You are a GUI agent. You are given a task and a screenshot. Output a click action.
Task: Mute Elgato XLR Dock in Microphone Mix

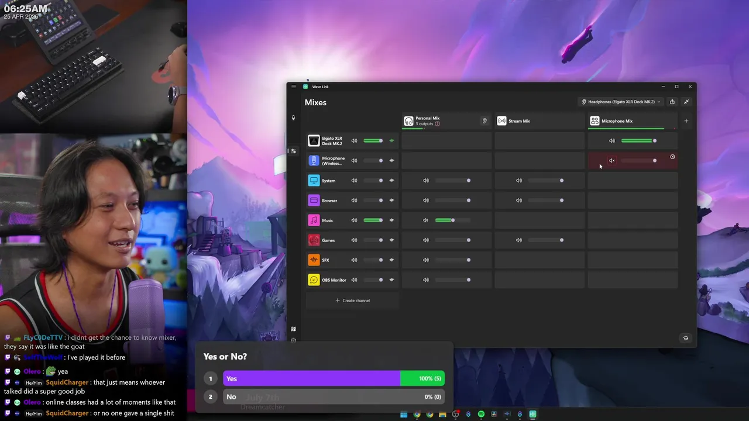[x=612, y=141]
